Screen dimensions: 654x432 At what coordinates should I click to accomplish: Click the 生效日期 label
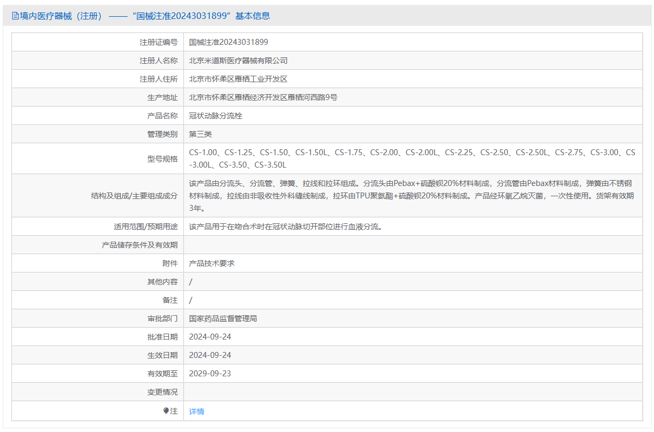coord(162,355)
